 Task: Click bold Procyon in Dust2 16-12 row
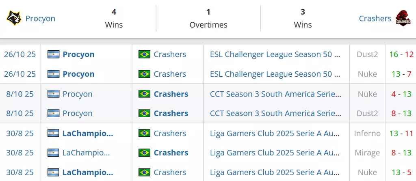[x=78, y=54]
